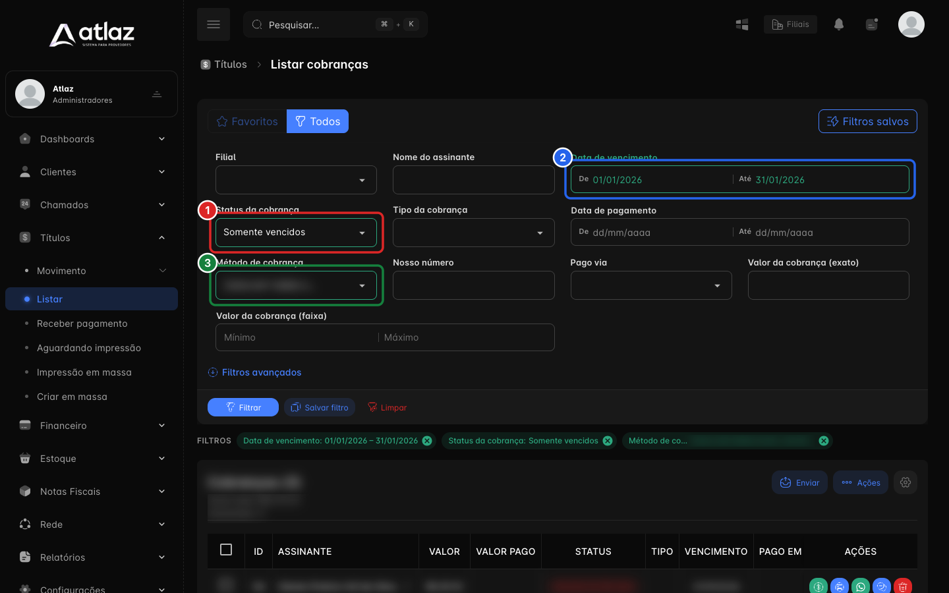This screenshot has width=949, height=593.
Task: Click the green receive payment row icon
Action: (818, 586)
